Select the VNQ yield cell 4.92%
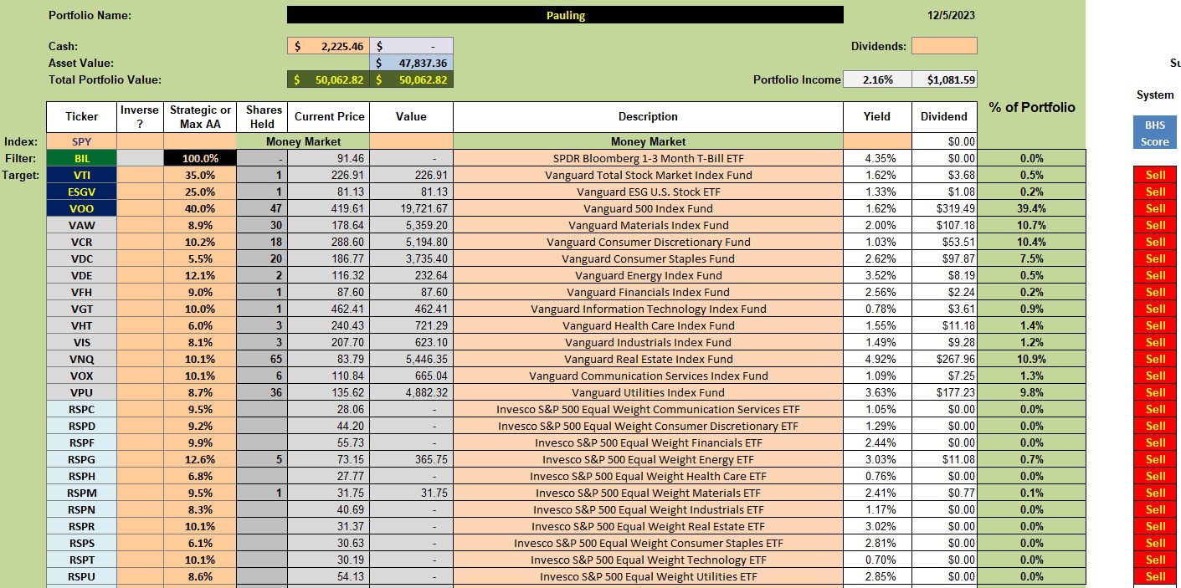This screenshot has height=588, width=1181. pos(876,359)
